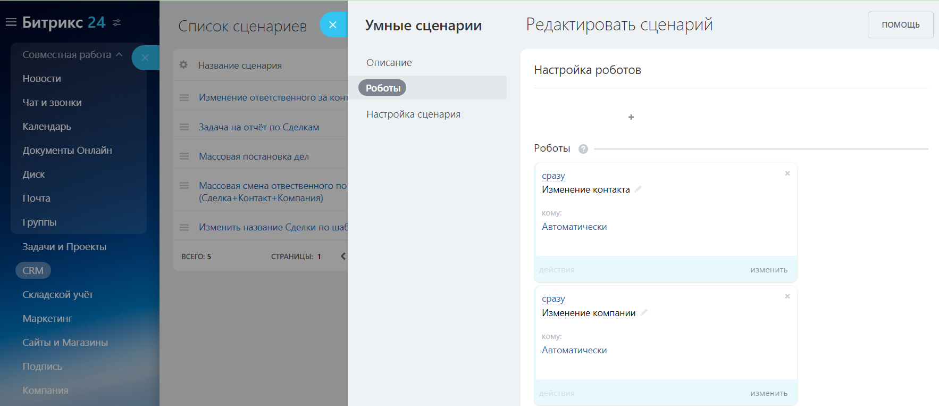
Task: Remove the Изменение контакта robot
Action: [x=787, y=173]
